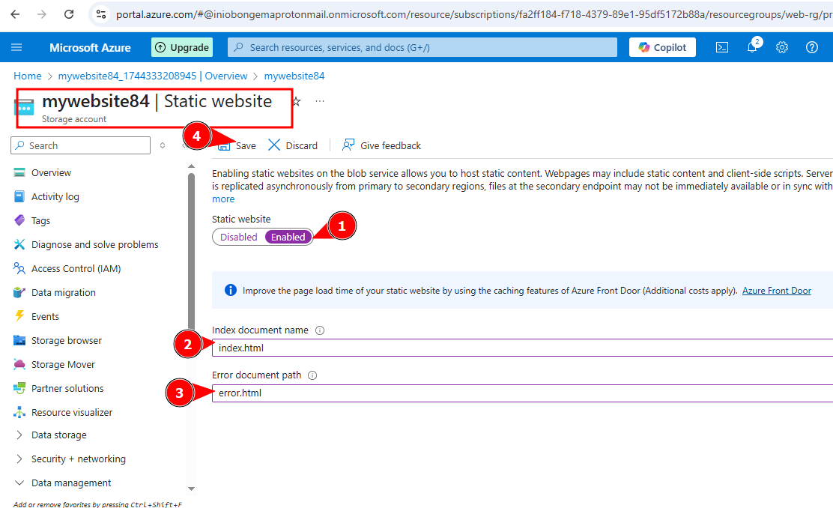
Task: Set Static website to Enabled
Action: point(288,237)
